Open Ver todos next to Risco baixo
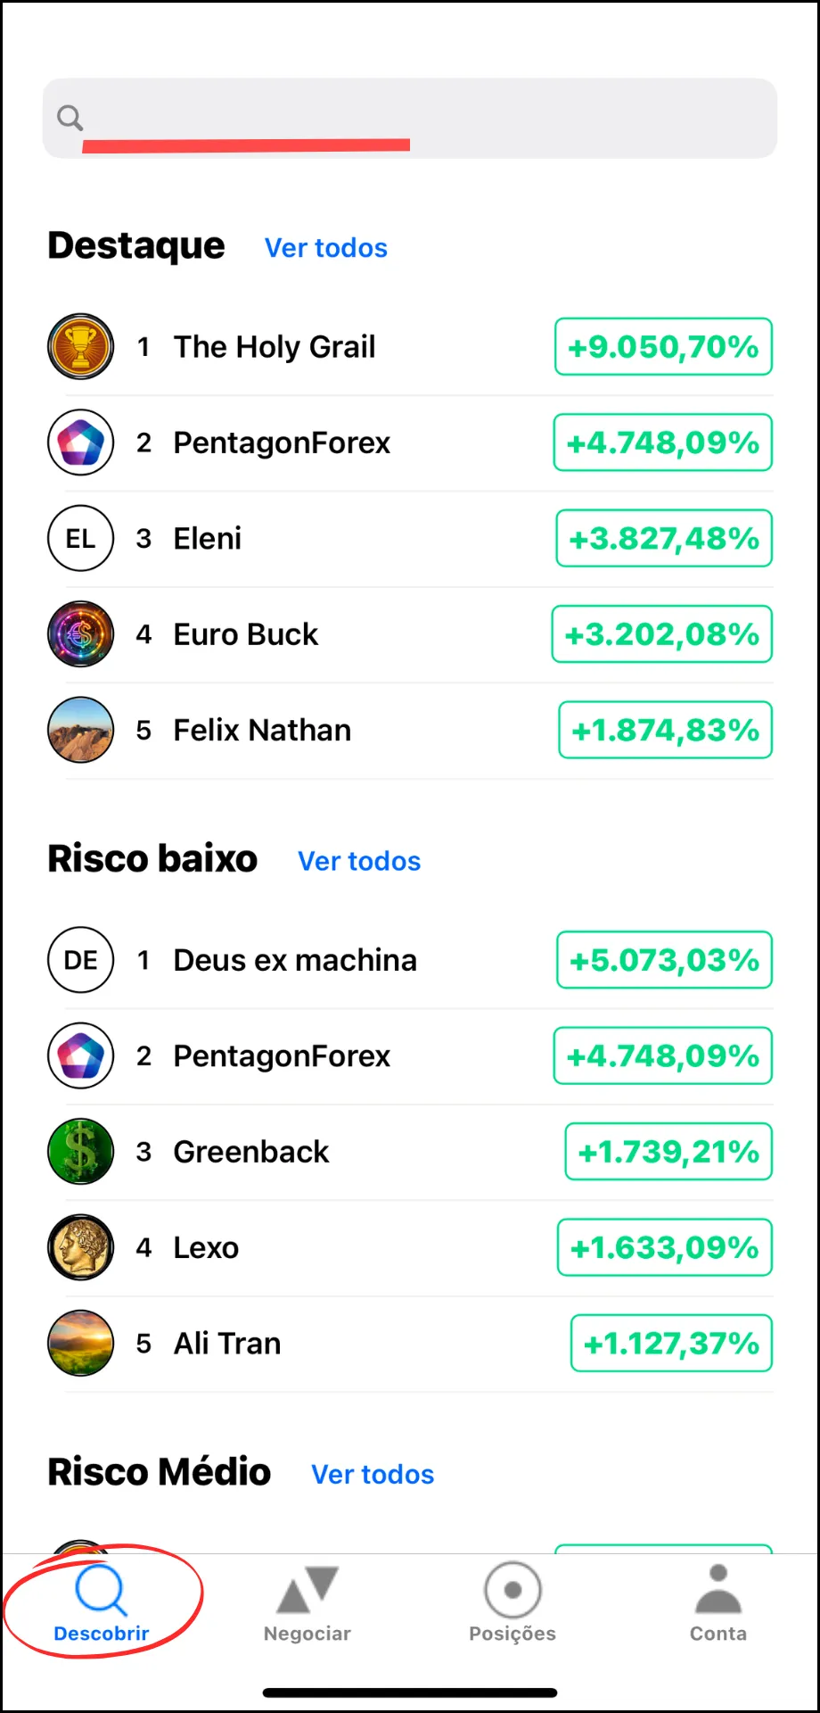This screenshot has height=1713, width=820. pyautogui.click(x=359, y=861)
